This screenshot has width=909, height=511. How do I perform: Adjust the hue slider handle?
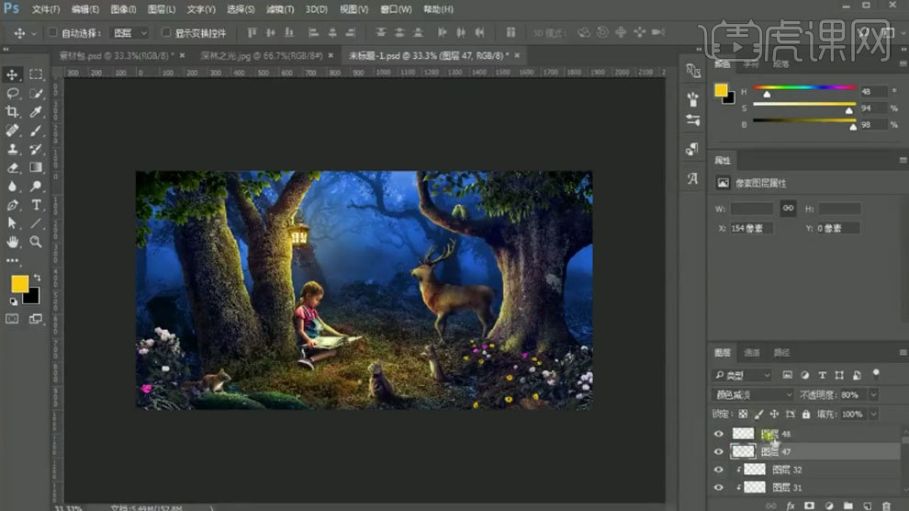coord(767,94)
